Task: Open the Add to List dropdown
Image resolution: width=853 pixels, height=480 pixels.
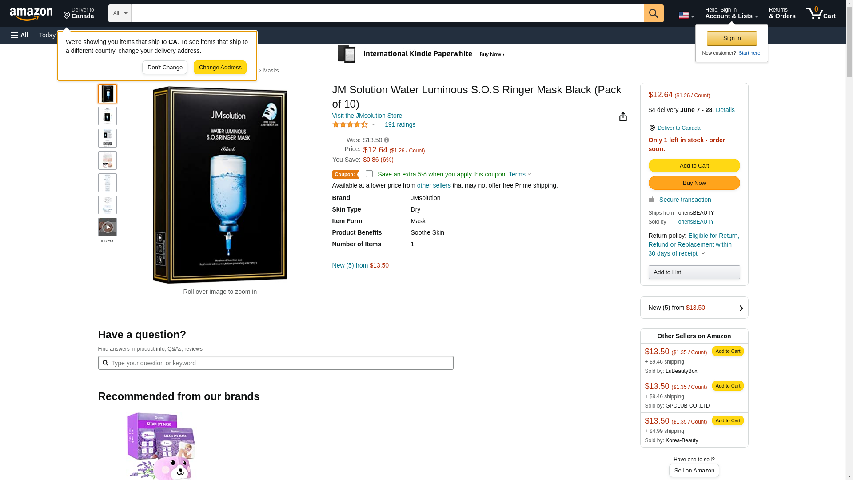Action: (x=694, y=272)
